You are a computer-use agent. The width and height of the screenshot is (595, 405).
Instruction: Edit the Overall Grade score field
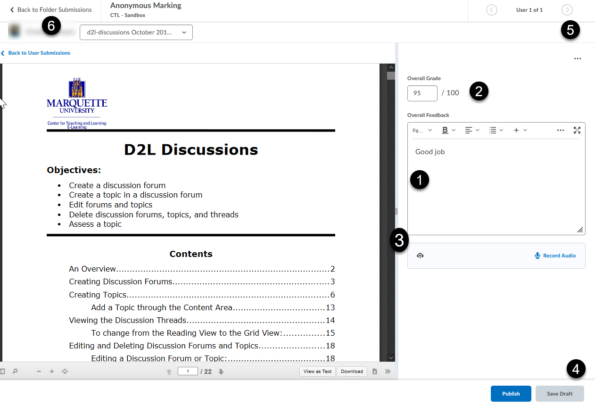point(422,93)
